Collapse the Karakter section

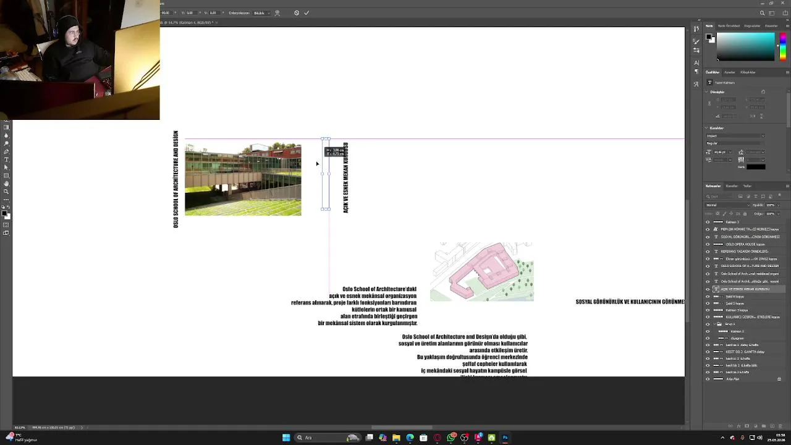point(708,128)
